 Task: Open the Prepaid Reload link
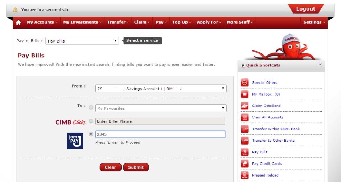point(265,175)
